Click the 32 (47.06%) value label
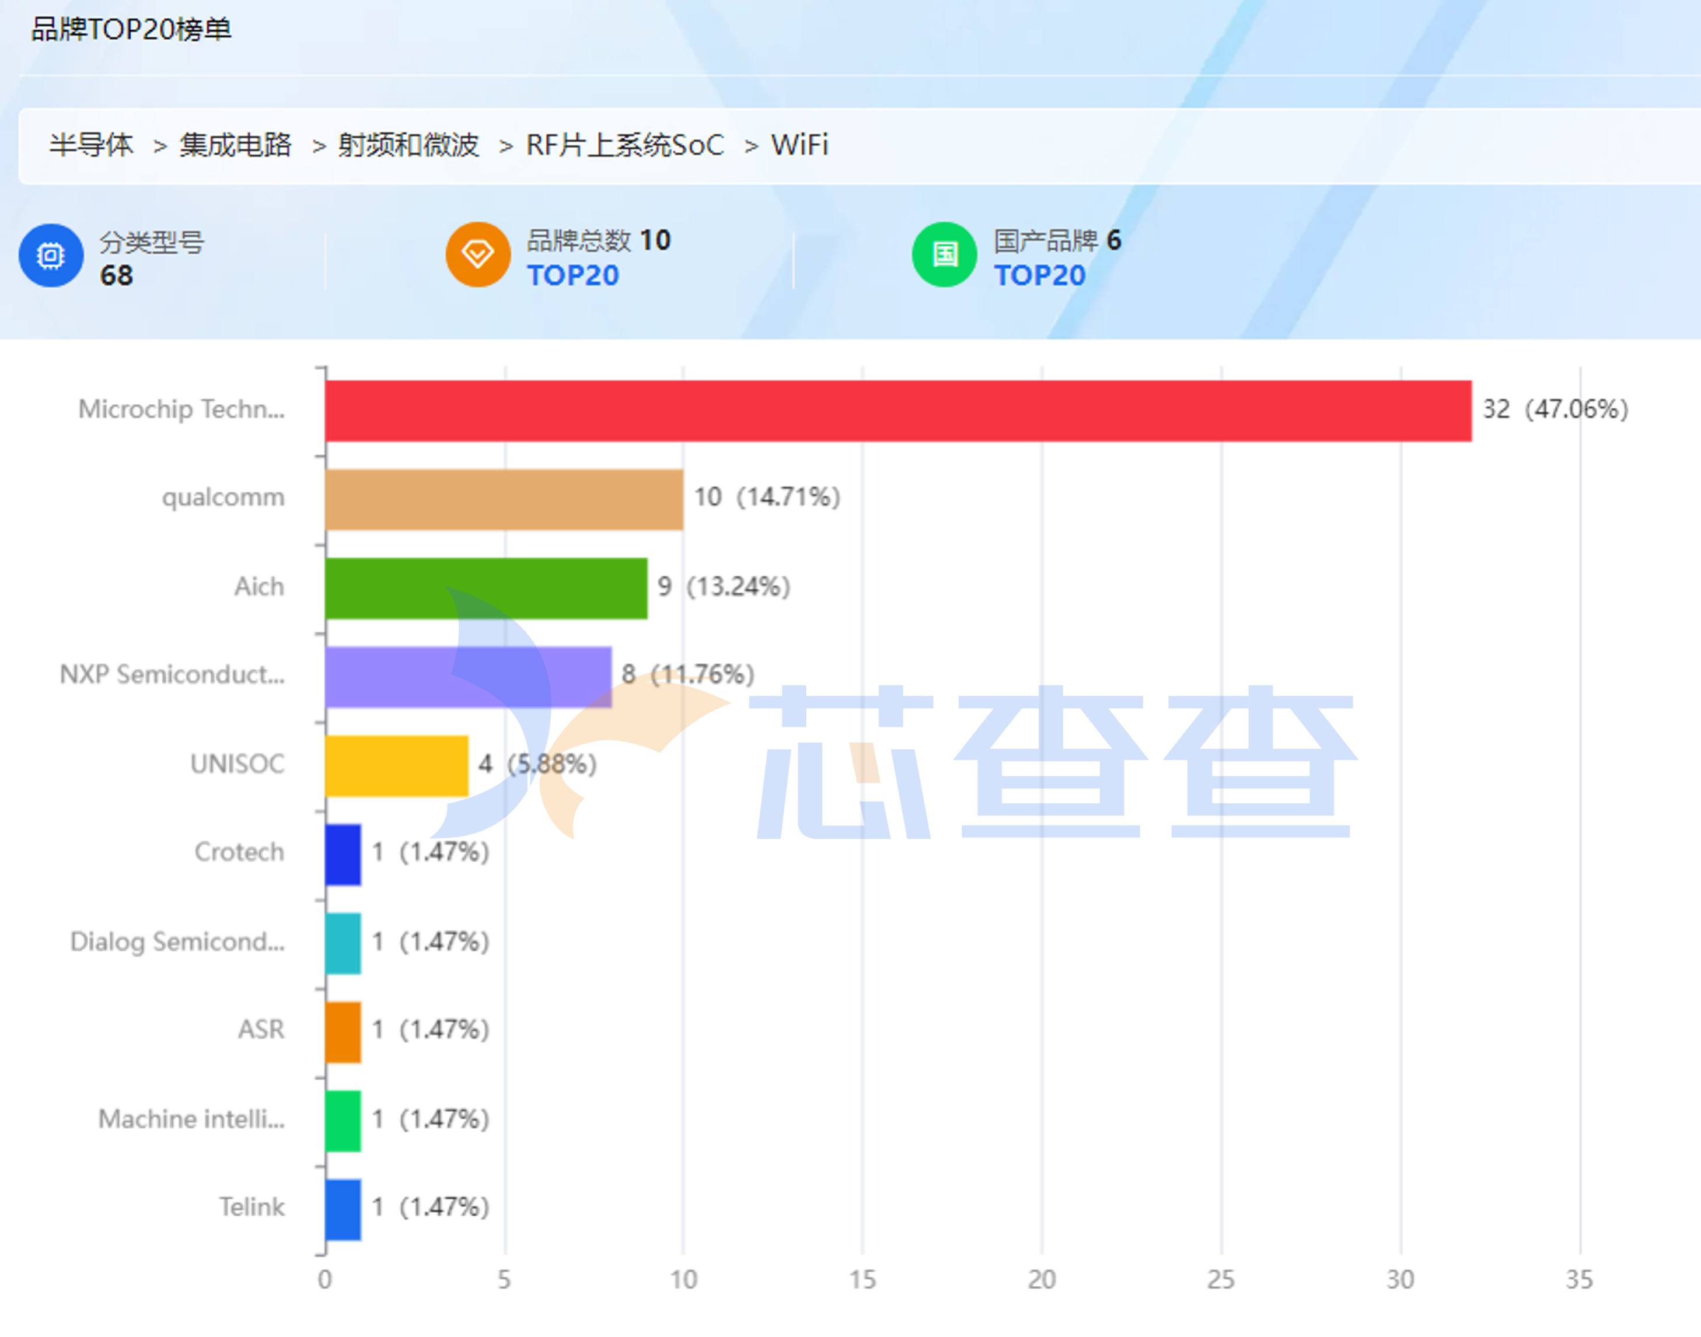 tap(1555, 409)
